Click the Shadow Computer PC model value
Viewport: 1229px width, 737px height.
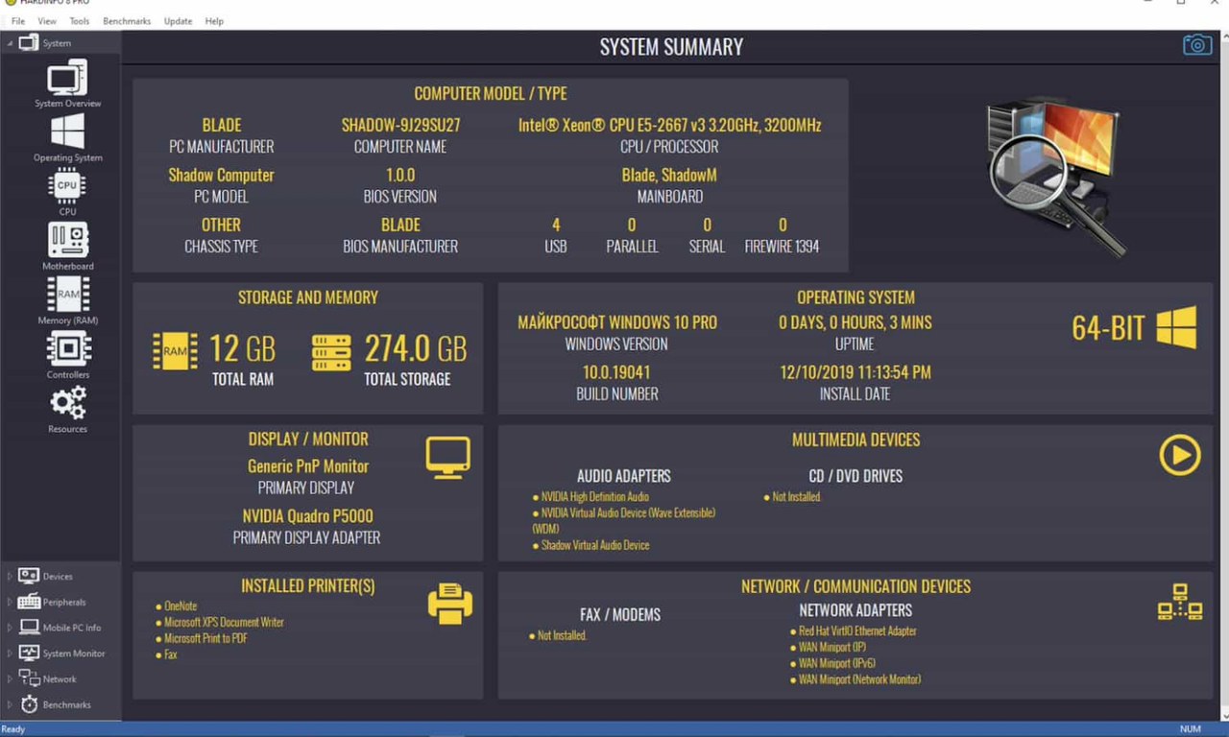[221, 175]
